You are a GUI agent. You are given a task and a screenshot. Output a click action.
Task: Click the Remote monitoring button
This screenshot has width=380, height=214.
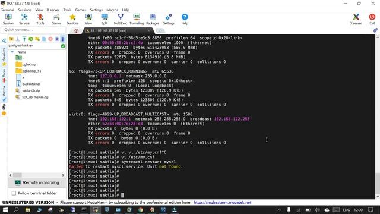tap(37, 182)
